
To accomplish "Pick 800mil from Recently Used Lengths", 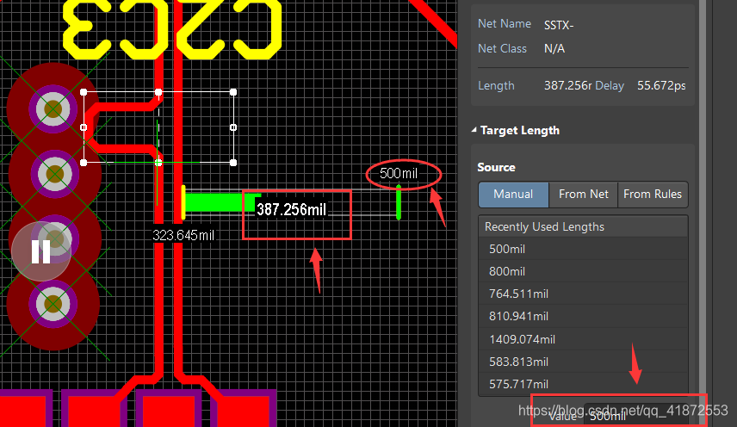I will [583, 271].
